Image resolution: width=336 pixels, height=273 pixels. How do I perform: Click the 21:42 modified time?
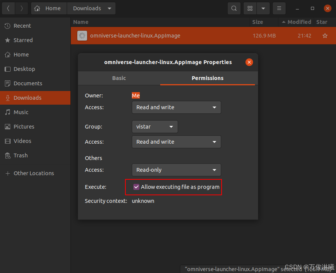(304, 36)
